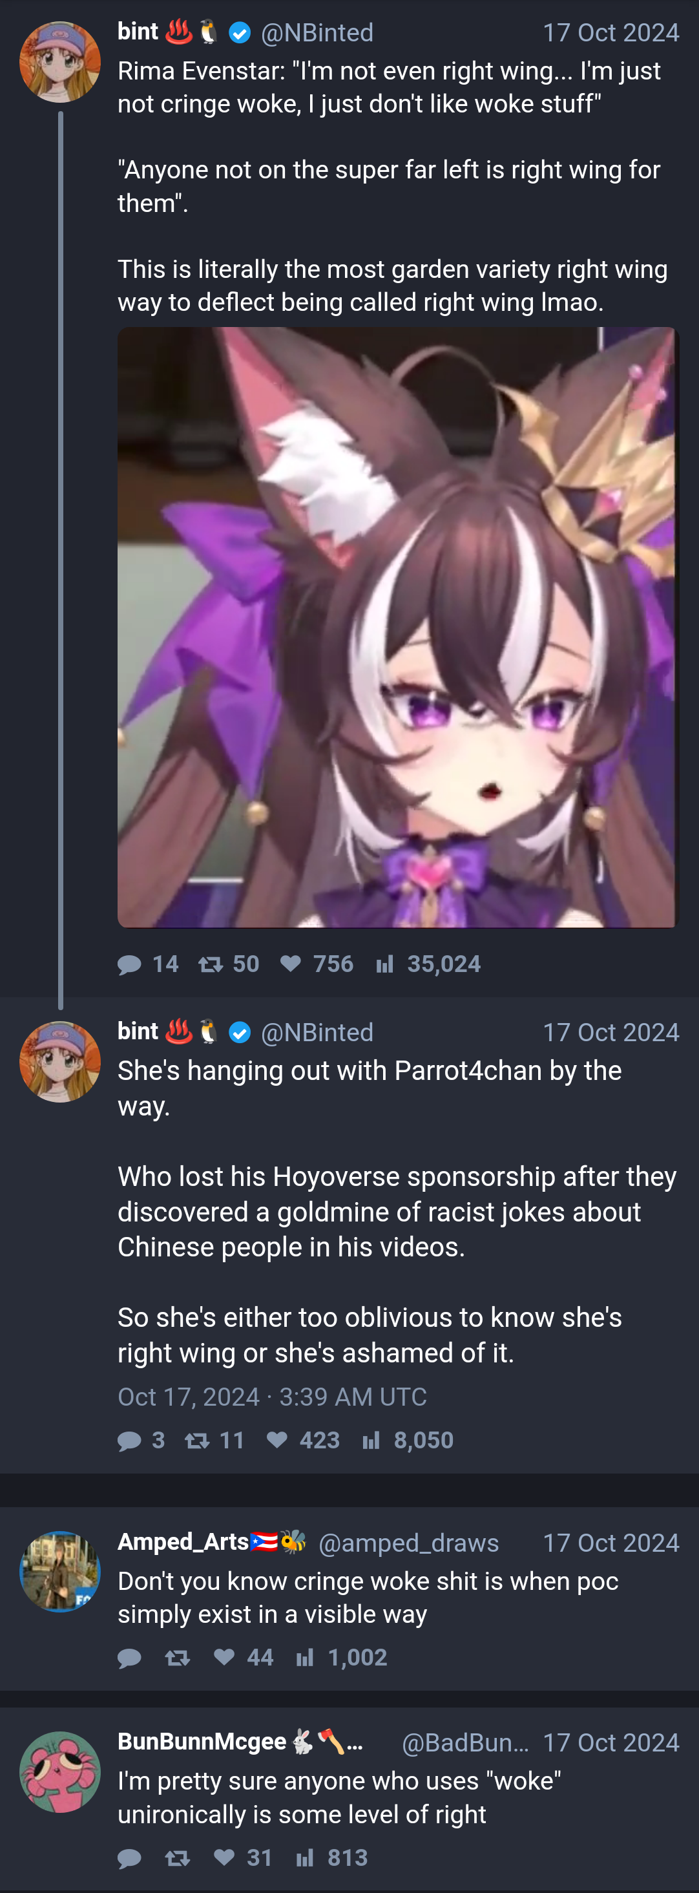
Task: Click the Oct 17, 2024 · 3:39 AM UTC timestamp
Action: pos(272,1396)
